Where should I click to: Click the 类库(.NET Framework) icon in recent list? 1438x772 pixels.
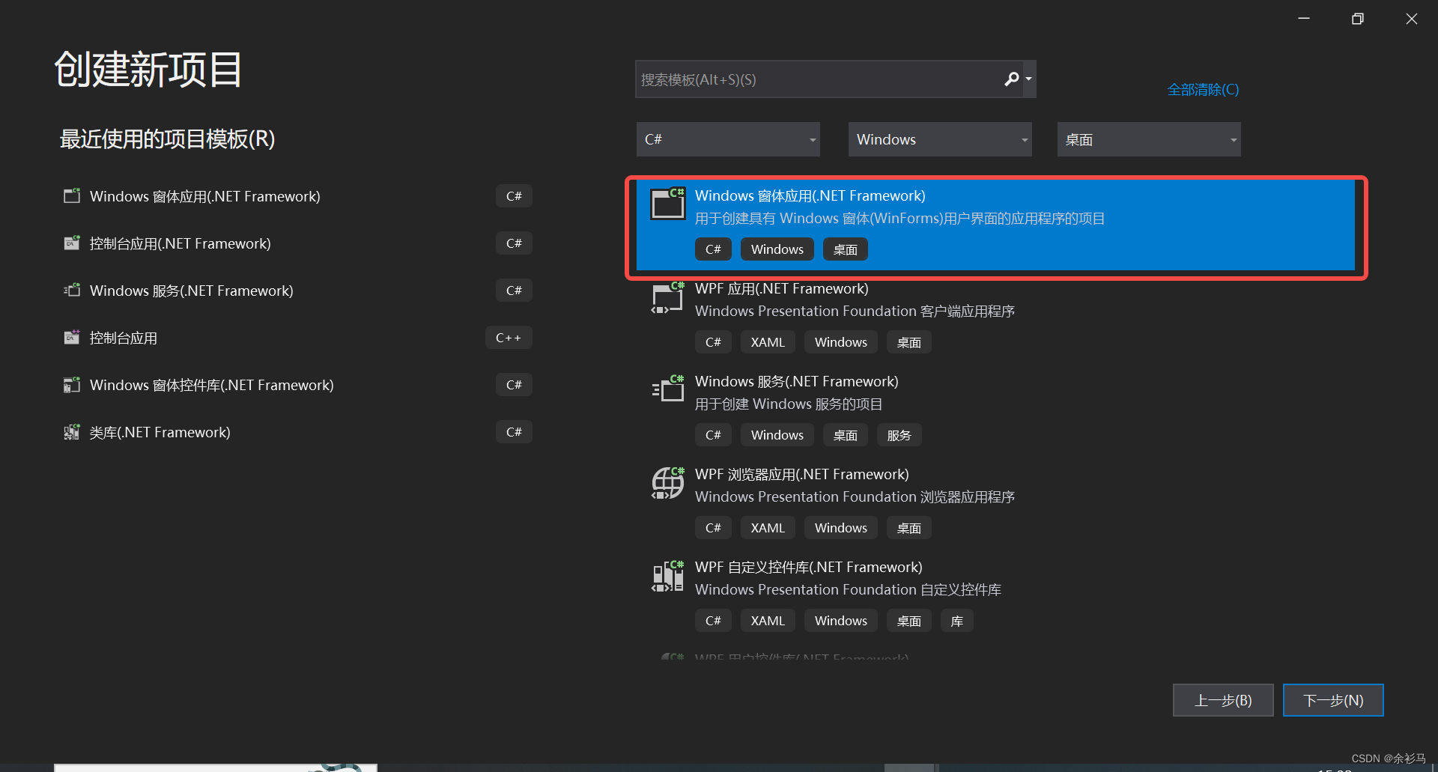[71, 431]
